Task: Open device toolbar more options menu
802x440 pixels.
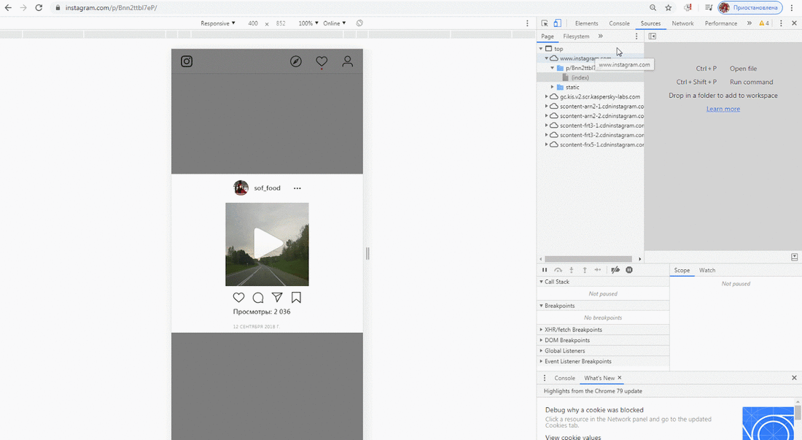Action: [527, 23]
